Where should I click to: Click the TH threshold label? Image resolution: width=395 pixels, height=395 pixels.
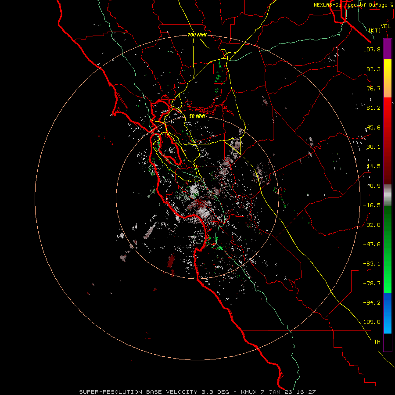coord(377,341)
